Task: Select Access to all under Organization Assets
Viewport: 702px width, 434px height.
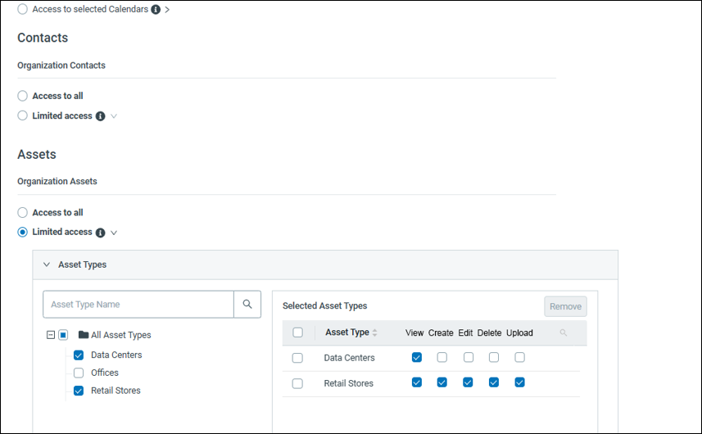Action: pos(22,212)
